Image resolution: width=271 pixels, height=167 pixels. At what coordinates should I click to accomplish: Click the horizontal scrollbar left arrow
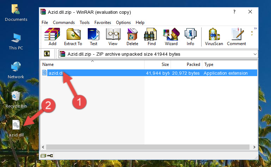point(43,147)
